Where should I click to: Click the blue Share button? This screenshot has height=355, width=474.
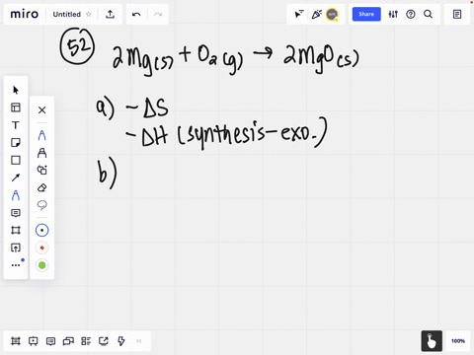tap(366, 14)
